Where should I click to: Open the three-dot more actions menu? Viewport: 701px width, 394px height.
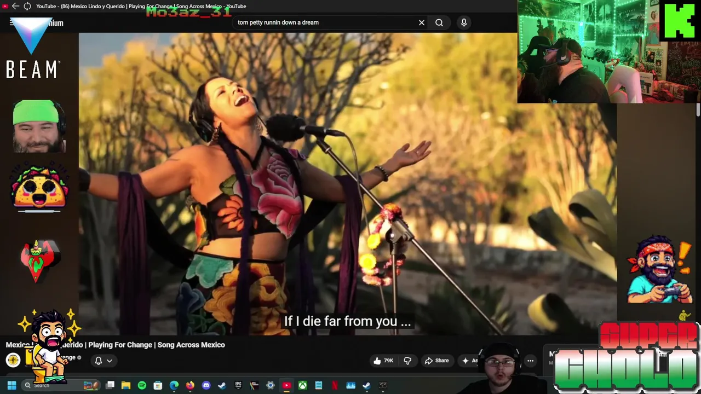click(x=530, y=361)
